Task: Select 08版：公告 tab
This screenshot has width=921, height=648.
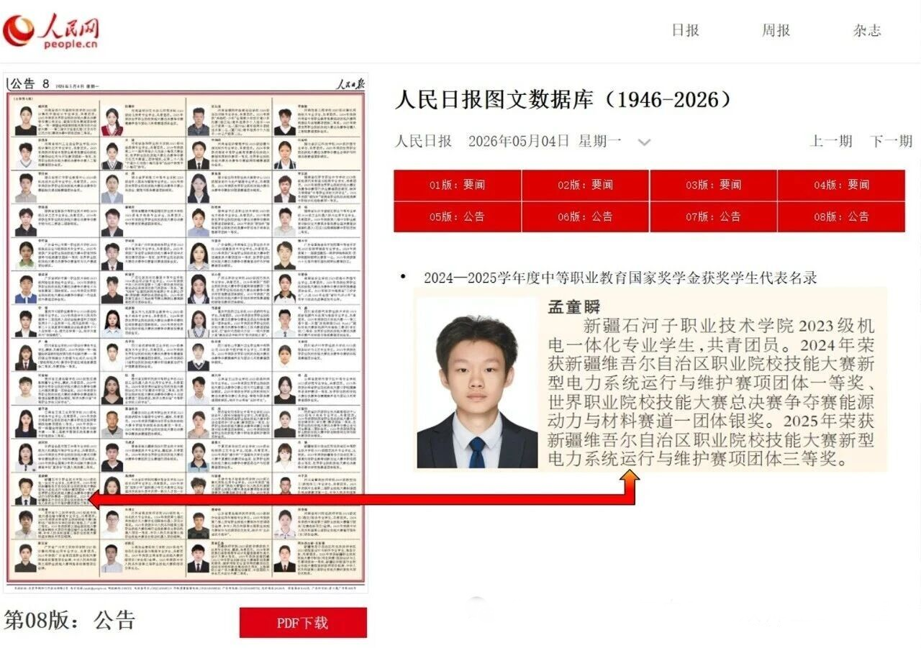Action: coord(841,216)
